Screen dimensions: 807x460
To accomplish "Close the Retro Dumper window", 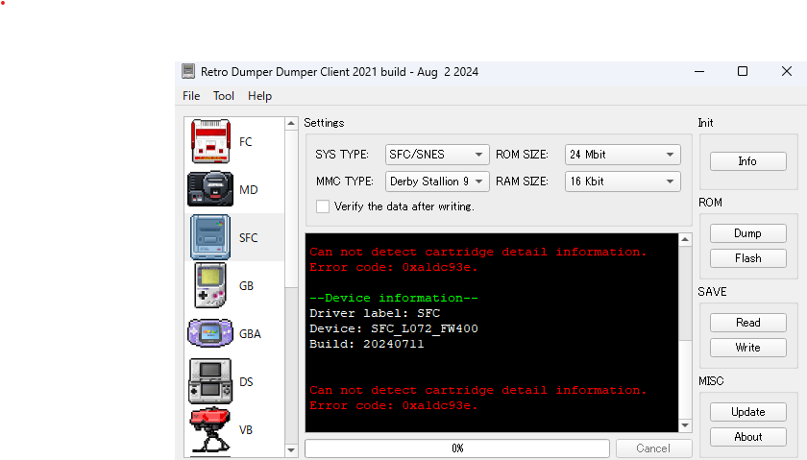I will [x=787, y=71].
